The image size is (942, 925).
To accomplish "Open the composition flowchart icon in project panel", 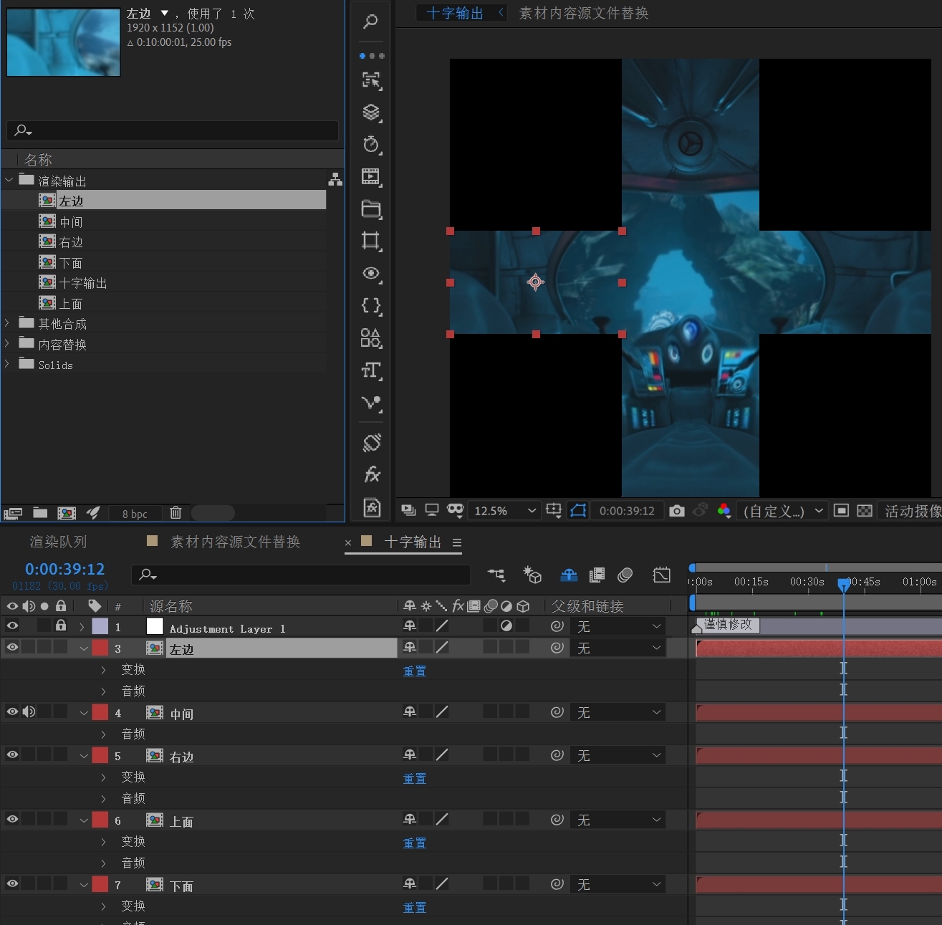I will (335, 179).
